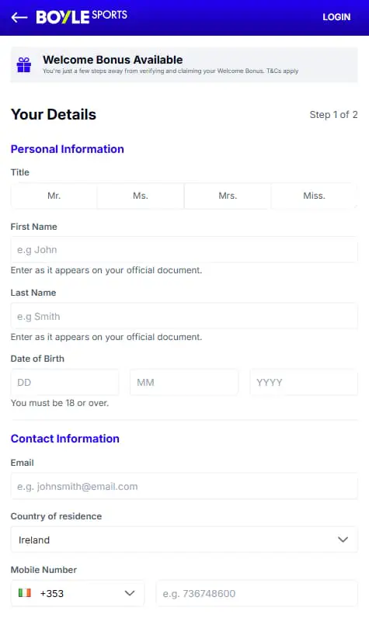369x618 pixels.
Task: Click the Ireland flag icon
Action: pyautogui.click(x=25, y=593)
